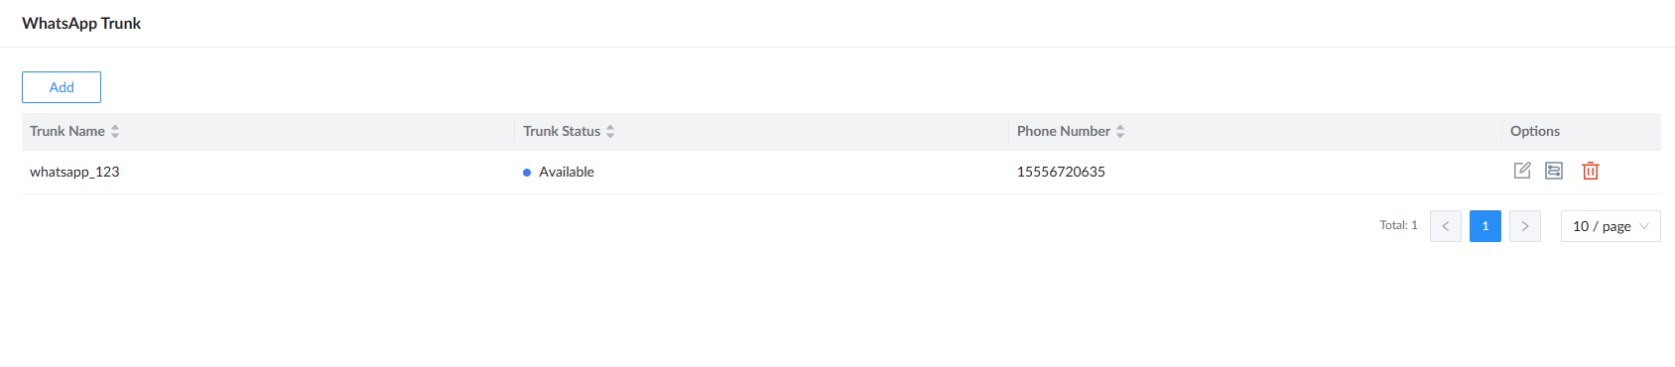Sort by Trunk Name using sort arrows
Image resolution: width=1675 pixels, height=367 pixels.
(x=115, y=131)
